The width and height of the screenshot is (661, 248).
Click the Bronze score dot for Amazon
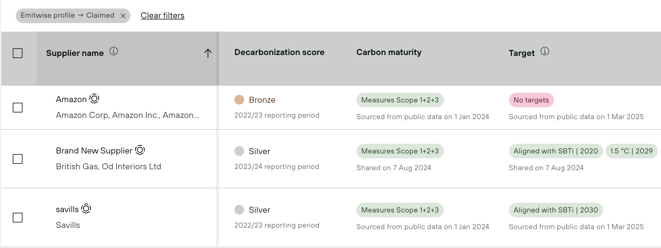point(239,100)
